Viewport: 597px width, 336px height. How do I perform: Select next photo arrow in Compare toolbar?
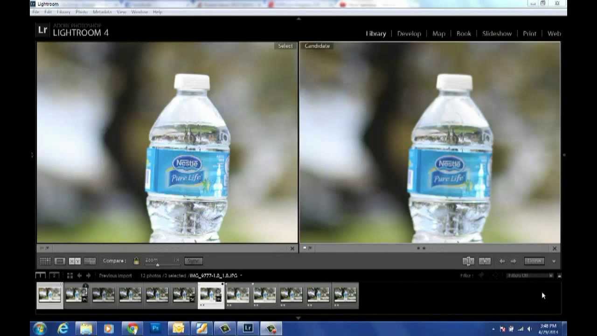(513, 261)
